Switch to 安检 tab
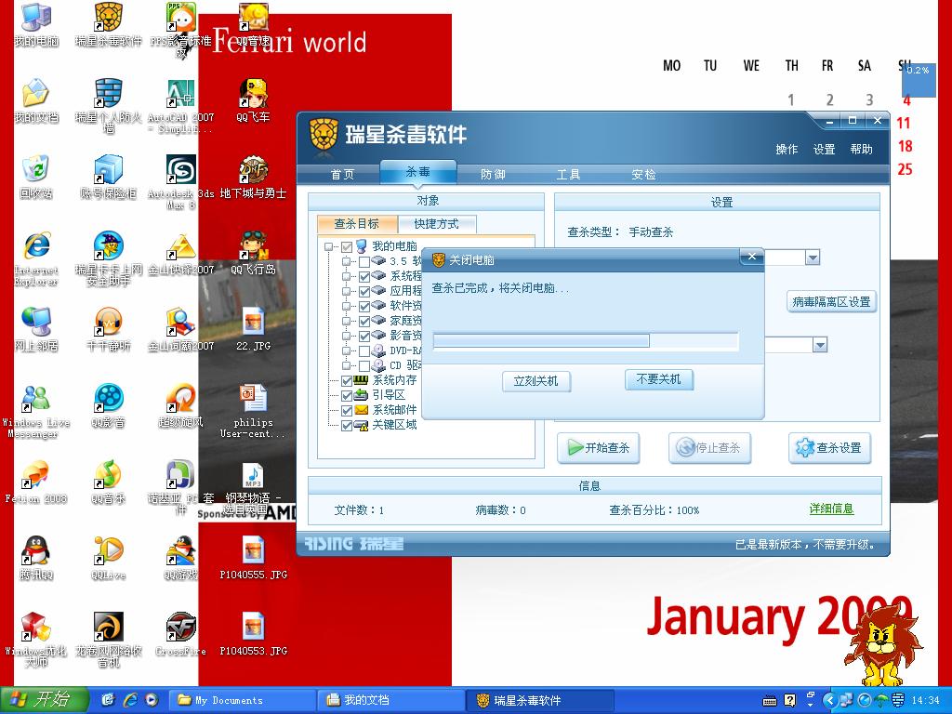 click(643, 174)
